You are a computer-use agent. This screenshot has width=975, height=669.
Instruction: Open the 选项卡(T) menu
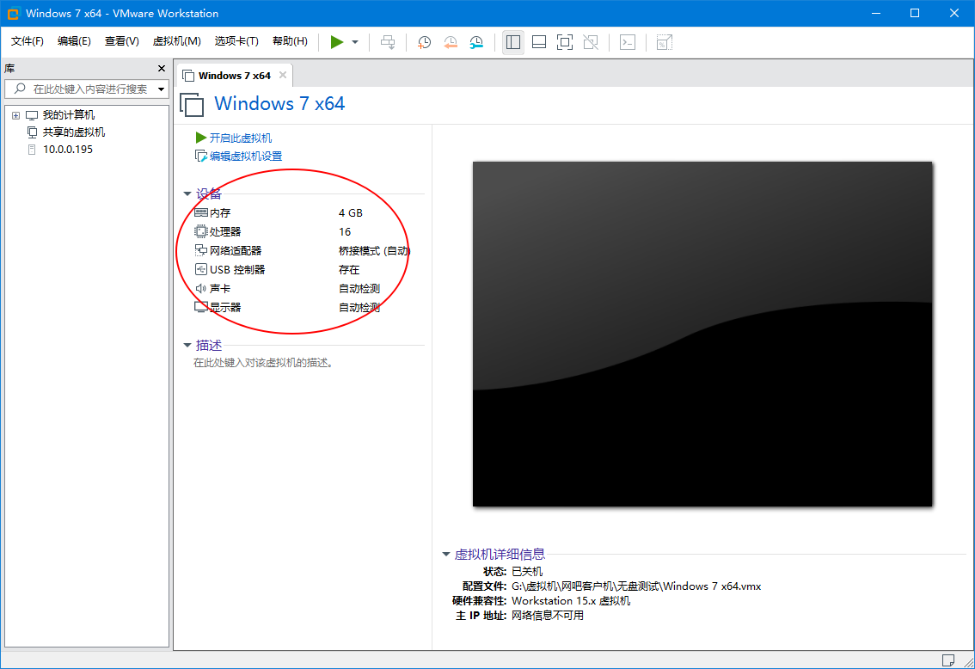236,41
